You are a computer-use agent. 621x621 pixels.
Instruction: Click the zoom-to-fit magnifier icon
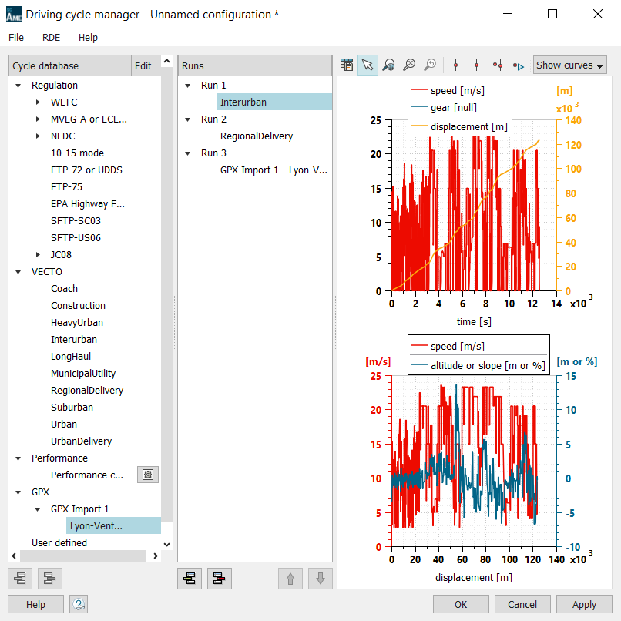[409, 65]
